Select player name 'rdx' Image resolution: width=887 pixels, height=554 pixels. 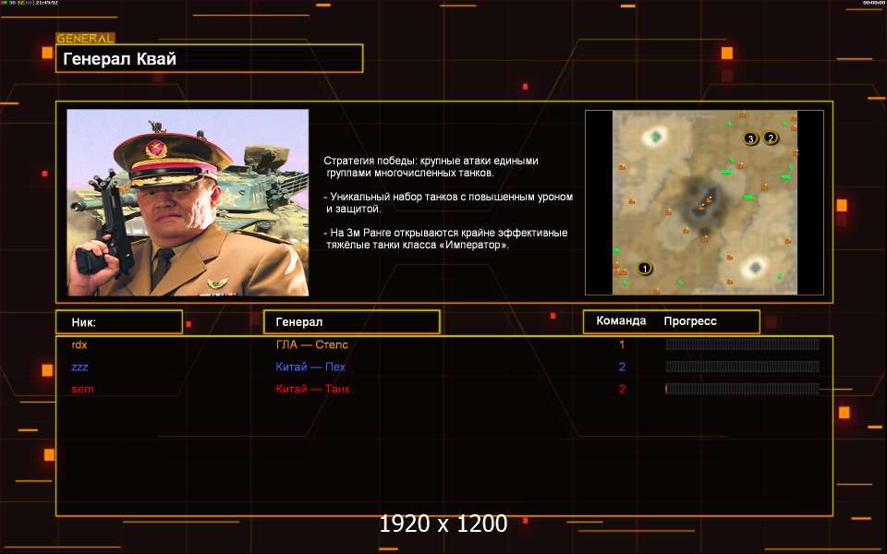pos(79,344)
